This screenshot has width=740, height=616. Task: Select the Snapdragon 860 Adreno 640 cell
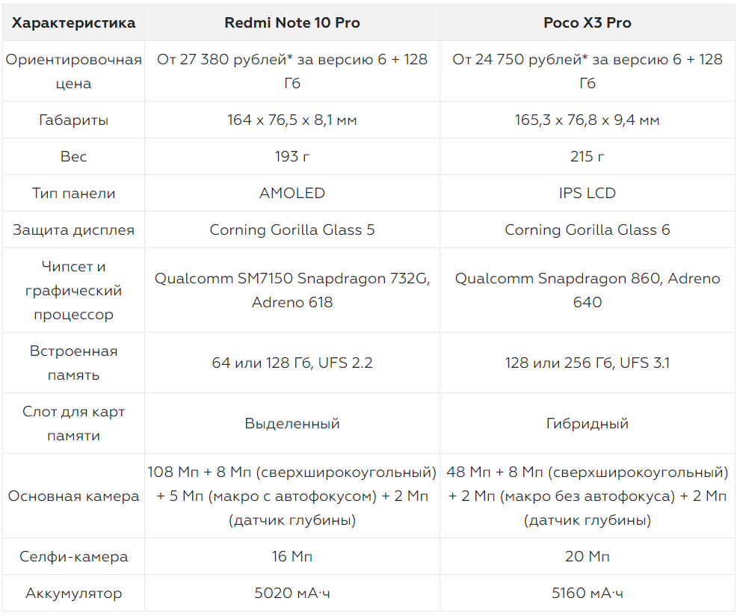coord(587,290)
